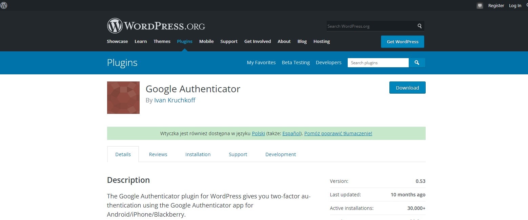Click the Plugins section heading
528x220 pixels.
coord(122,63)
